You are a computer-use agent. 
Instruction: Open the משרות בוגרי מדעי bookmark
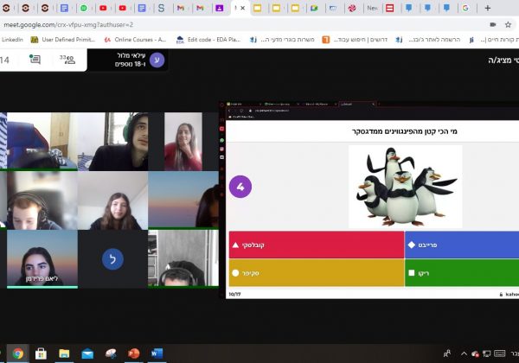pyautogui.click(x=282, y=40)
